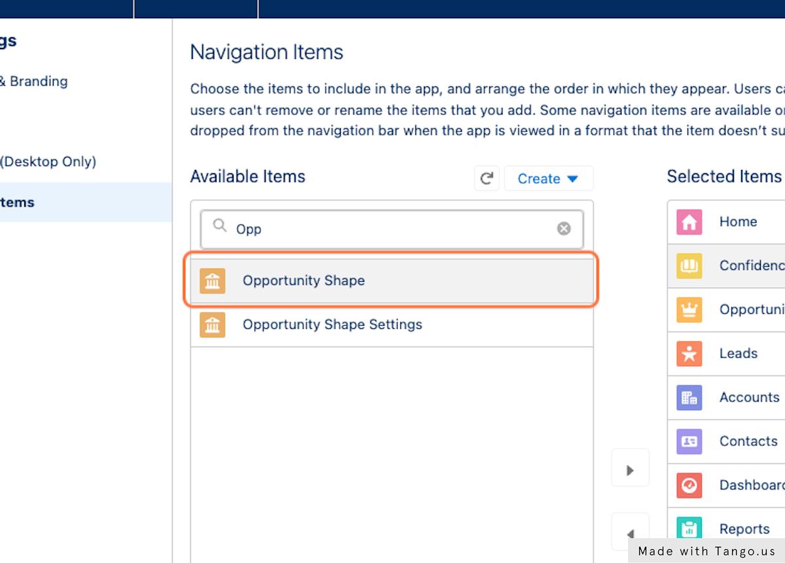Click the red Dashboards gauge icon

[689, 485]
